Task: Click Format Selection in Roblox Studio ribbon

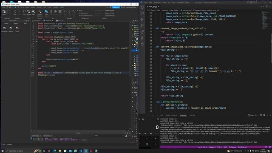Action: coord(40,12)
